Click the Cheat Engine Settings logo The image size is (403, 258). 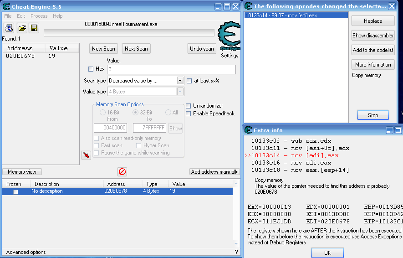[229, 38]
